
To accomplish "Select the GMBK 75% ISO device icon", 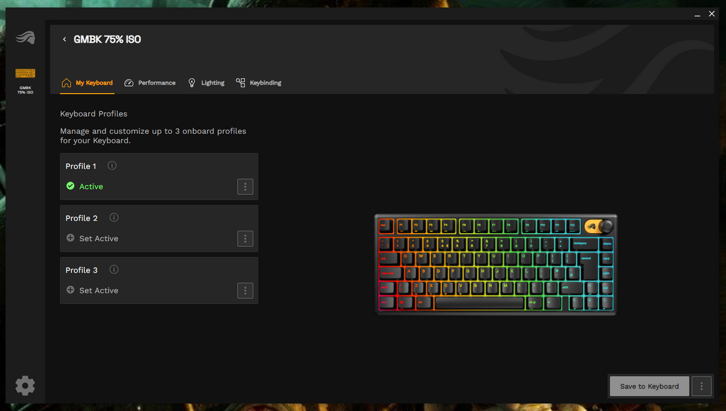I will pos(25,73).
